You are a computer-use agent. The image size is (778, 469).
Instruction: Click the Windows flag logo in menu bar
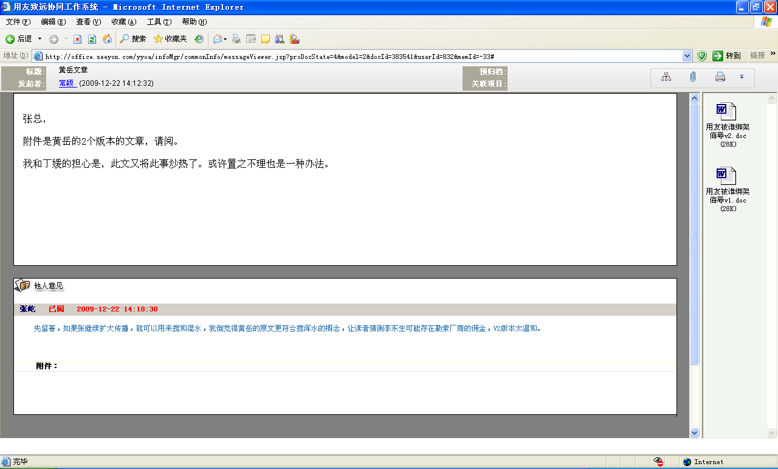coord(767,22)
